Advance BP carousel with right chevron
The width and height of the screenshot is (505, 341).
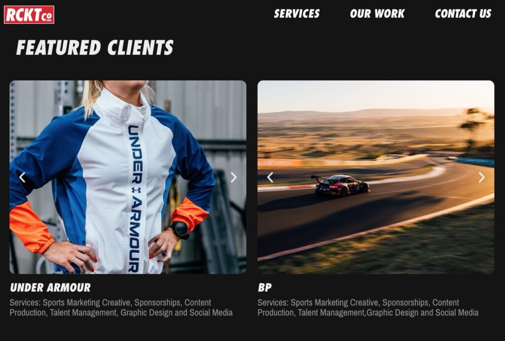click(481, 177)
